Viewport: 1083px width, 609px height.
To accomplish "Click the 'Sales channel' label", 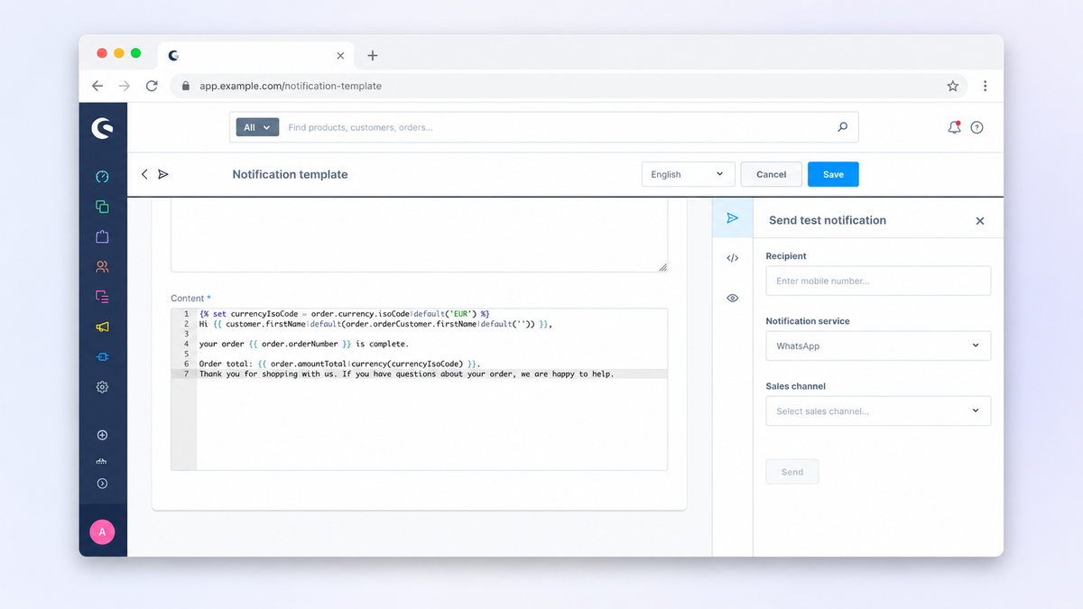I will [796, 386].
